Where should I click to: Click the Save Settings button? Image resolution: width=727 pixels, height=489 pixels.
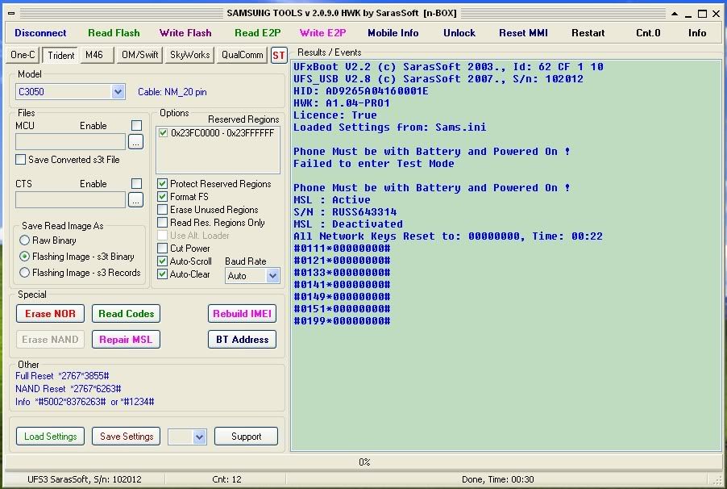click(126, 437)
